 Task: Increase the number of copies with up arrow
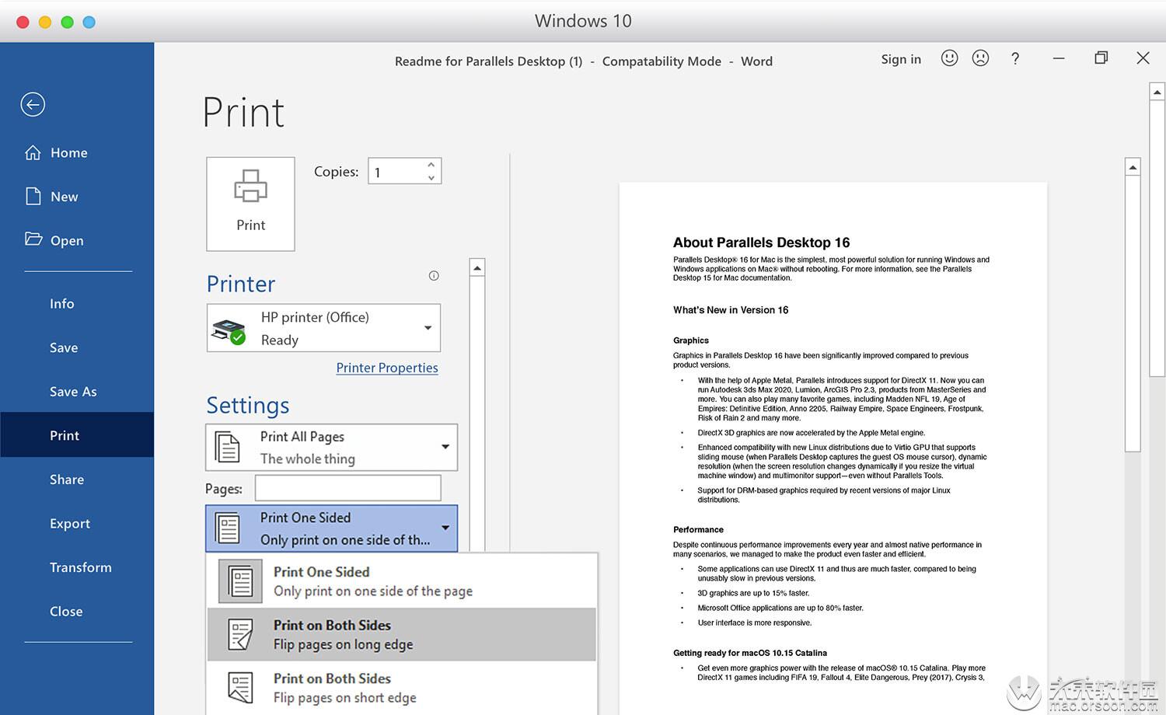tap(431, 165)
